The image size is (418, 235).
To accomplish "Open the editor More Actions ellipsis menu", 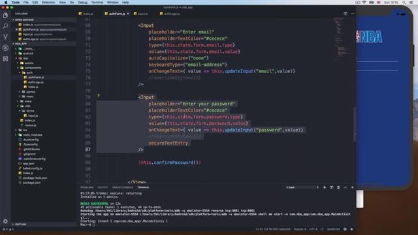I will (353, 14).
